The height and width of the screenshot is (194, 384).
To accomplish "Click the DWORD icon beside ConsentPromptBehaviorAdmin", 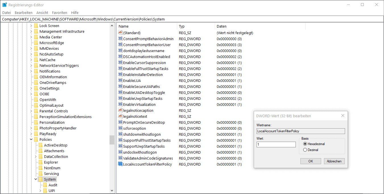I will [x=120, y=39].
